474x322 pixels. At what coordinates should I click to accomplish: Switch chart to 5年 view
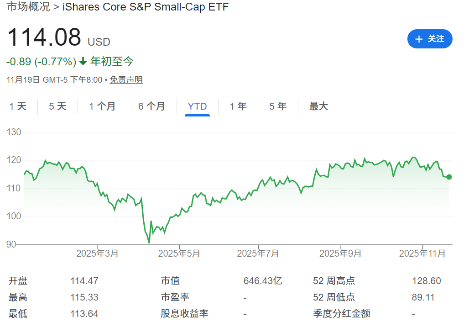pyautogui.click(x=278, y=106)
